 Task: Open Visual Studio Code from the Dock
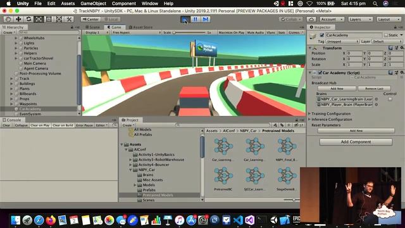pos(238,220)
